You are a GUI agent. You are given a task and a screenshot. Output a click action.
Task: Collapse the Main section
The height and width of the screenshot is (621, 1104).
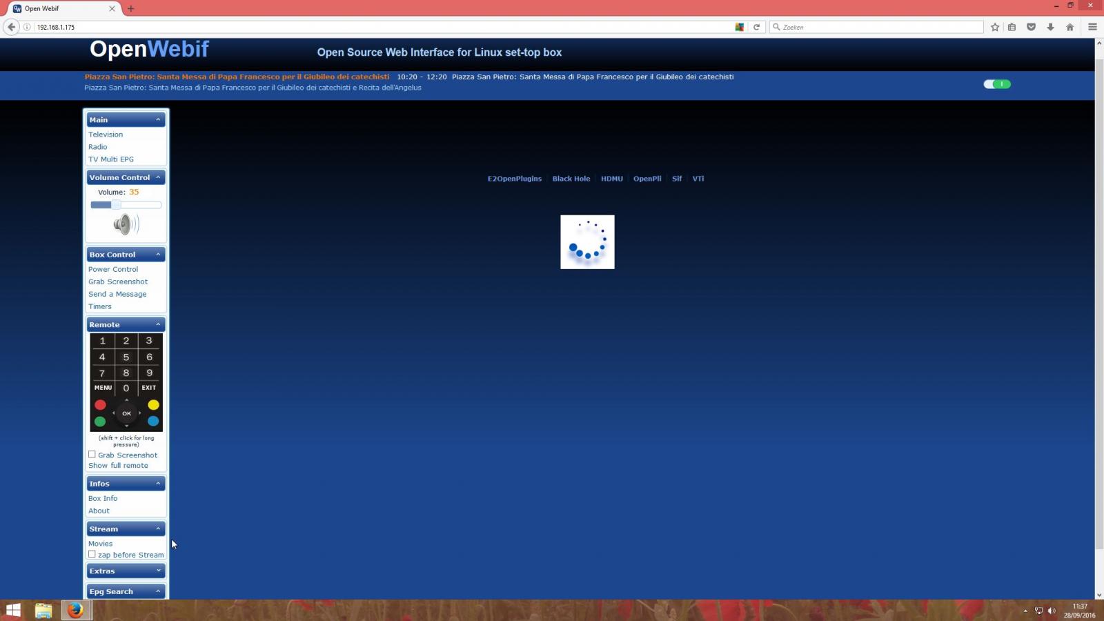pos(158,119)
